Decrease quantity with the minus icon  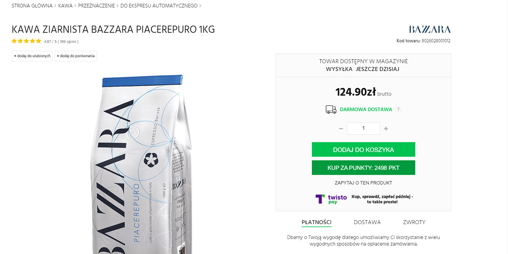tap(341, 128)
